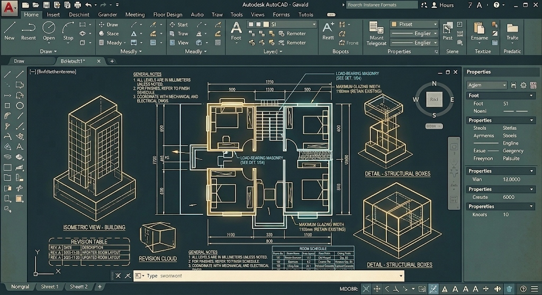Open the Tutols ribbon tab
This screenshot has height=295, width=542.
305,14
